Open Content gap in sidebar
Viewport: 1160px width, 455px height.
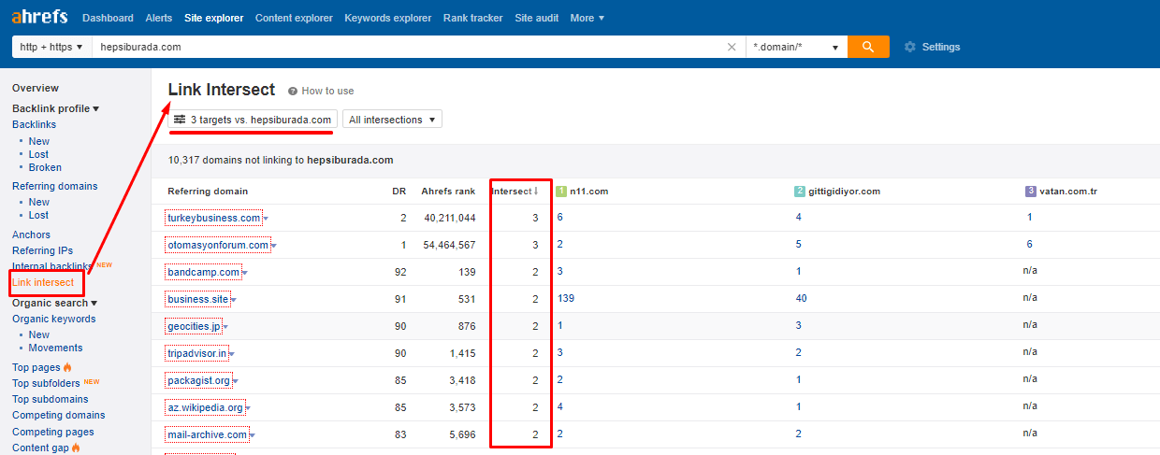point(40,448)
